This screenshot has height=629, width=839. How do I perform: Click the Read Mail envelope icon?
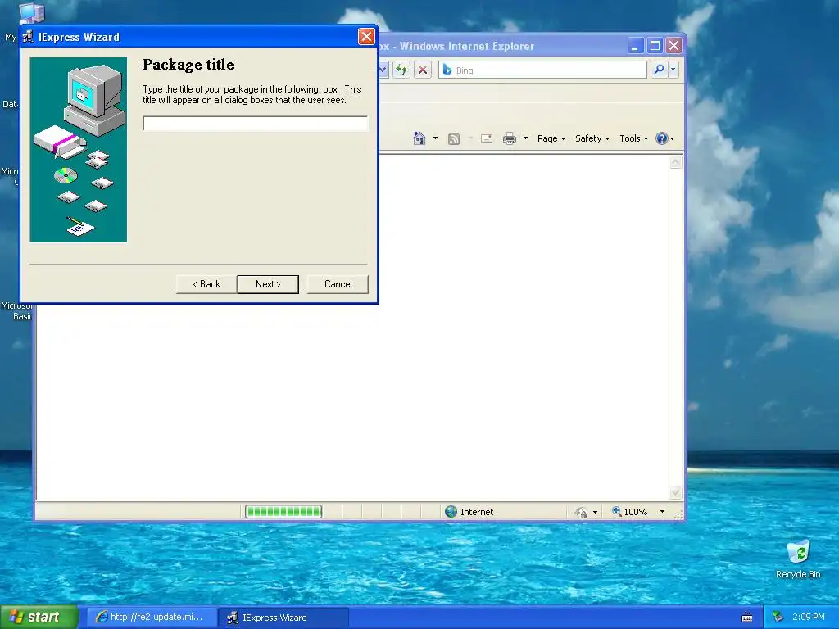(x=487, y=139)
